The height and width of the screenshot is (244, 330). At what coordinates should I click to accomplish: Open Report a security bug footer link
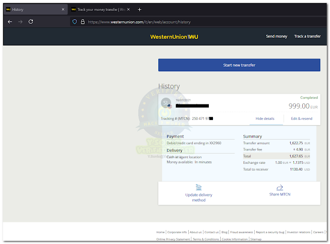(270, 232)
